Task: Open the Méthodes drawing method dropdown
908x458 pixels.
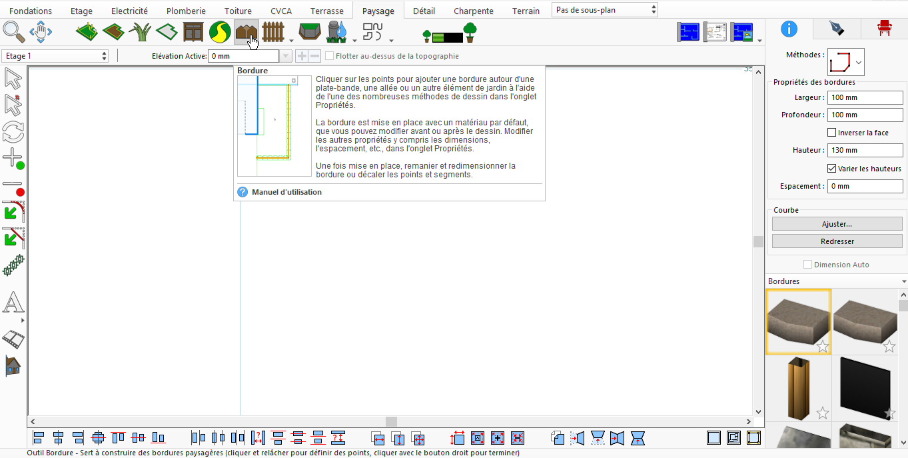Action: (846, 62)
